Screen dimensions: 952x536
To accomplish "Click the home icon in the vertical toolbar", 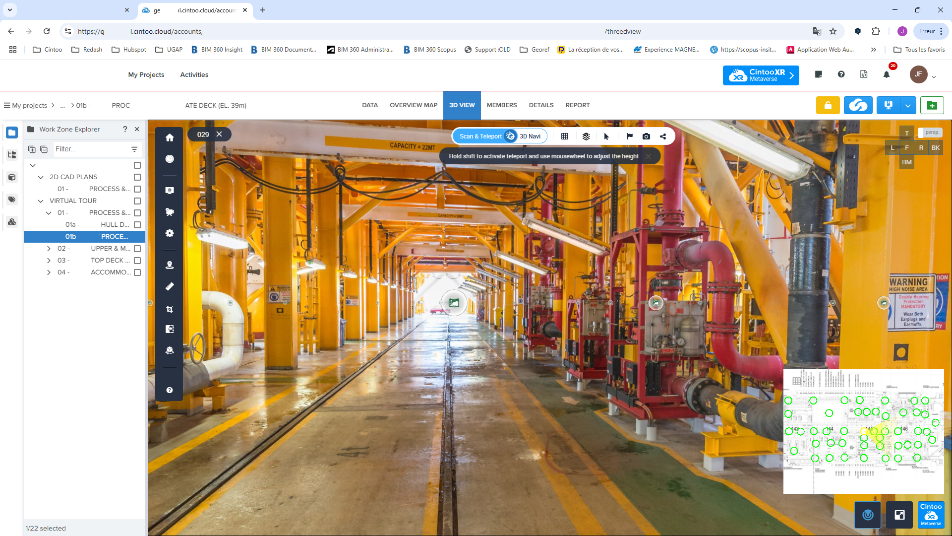I will click(170, 137).
